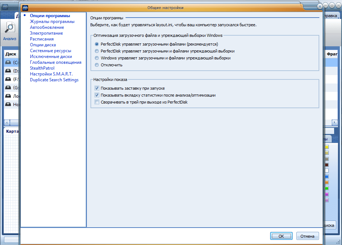Click Отмена to cancel the dialog
This screenshot has height=245, width=342.
307,236
